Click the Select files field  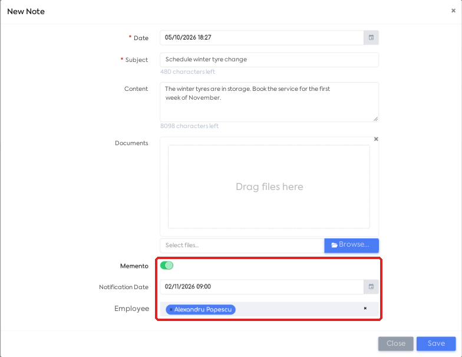242,245
